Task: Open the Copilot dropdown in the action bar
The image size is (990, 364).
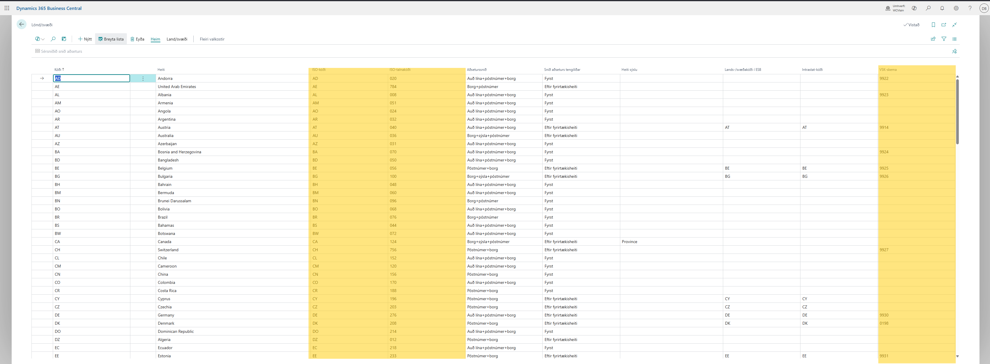Action: [x=40, y=39]
